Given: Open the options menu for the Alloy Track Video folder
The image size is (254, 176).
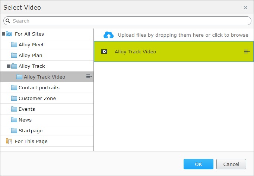Looking at the screenshot, I should pyautogui.click(x=89, y=77).
